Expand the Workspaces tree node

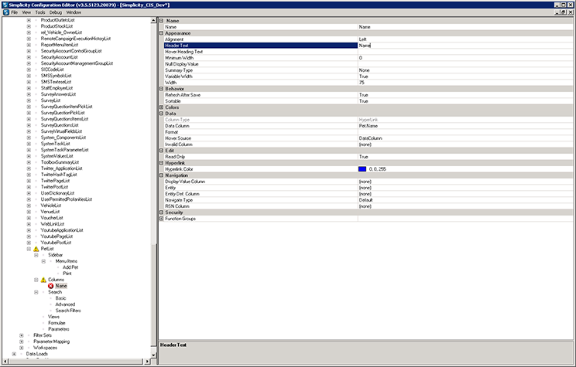22,348
